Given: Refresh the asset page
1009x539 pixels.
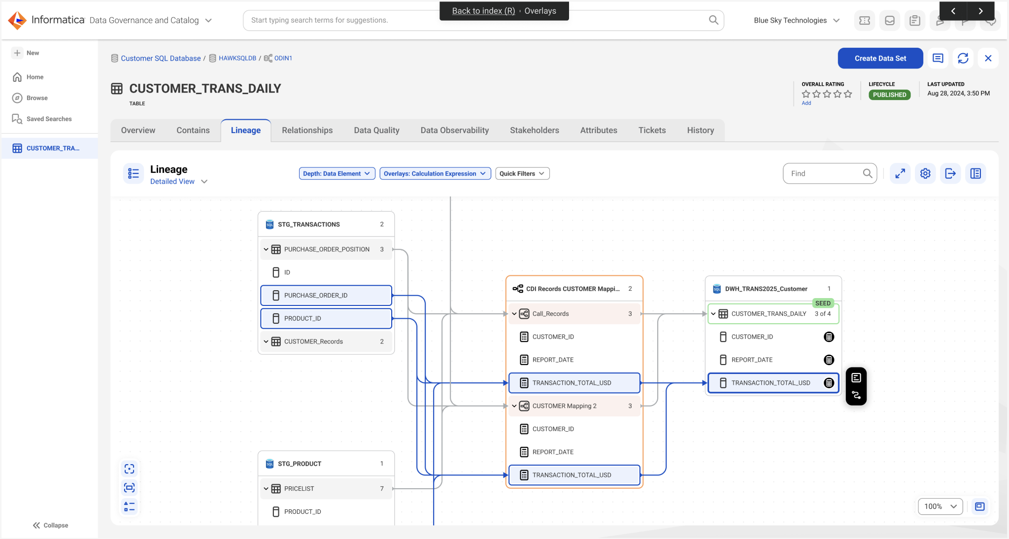Looking at the screenshot, I should pos(963,58).
